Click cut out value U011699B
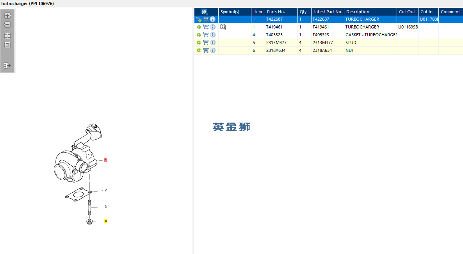Image resolution: width=463 pixels, height=254 pixels. click(x=408, y=27)
